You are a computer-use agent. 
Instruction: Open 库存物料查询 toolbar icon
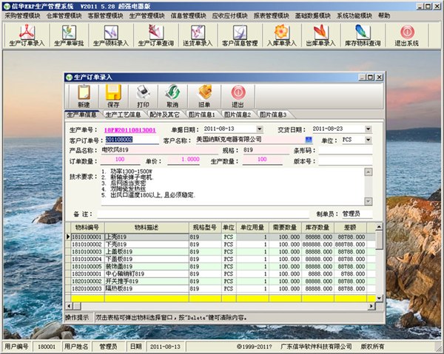click(x=363, y=35)
